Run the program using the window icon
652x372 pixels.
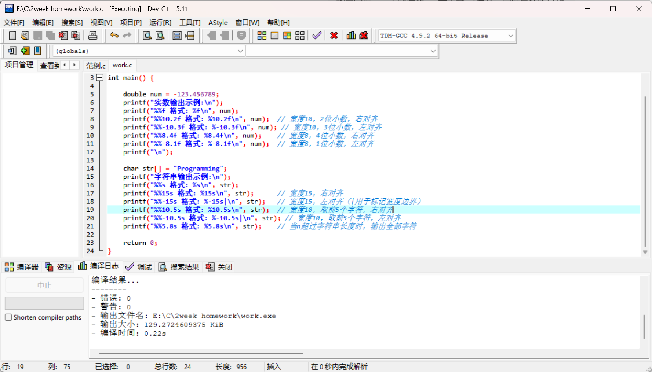pyautogui.click(x=274, y=36)
